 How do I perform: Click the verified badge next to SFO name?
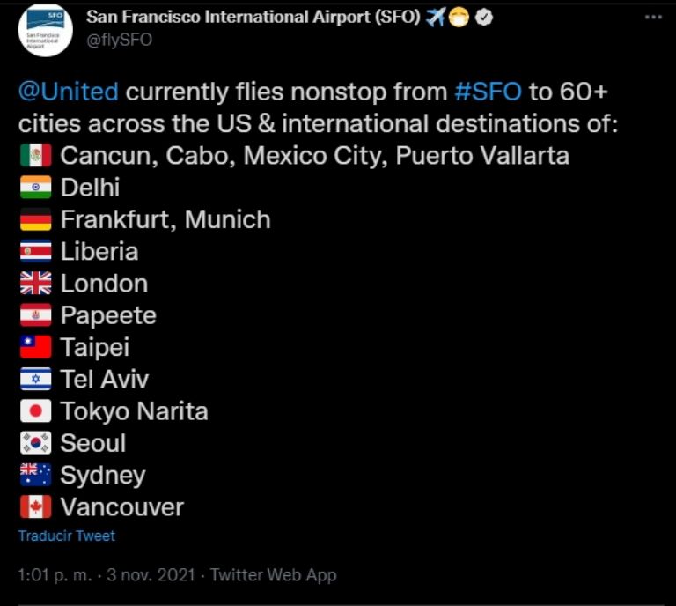[x=484, y=18]
